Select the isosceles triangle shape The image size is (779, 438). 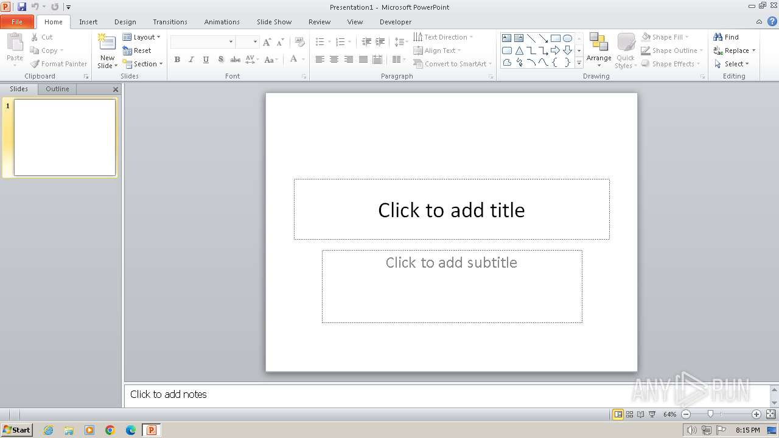(519, 50)
